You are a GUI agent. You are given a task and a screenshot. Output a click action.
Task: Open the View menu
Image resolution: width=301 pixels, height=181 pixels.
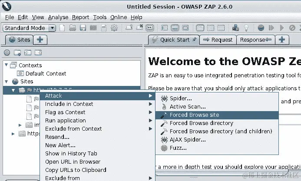tap(38, 17)
